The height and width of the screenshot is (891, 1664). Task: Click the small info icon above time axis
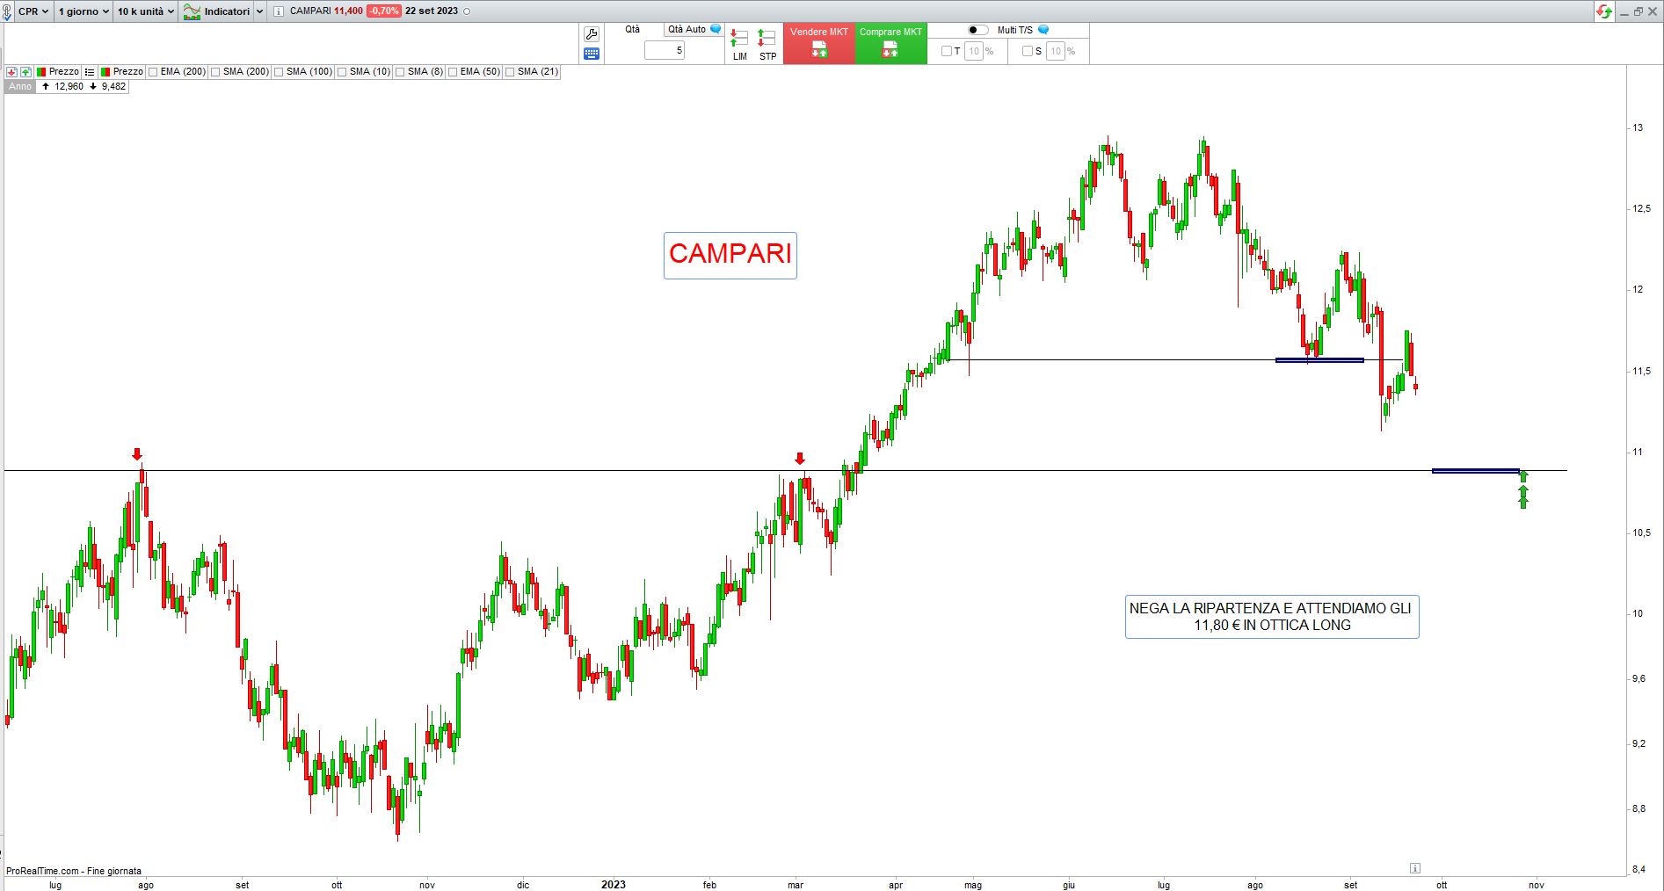(x=1414, y=868)
